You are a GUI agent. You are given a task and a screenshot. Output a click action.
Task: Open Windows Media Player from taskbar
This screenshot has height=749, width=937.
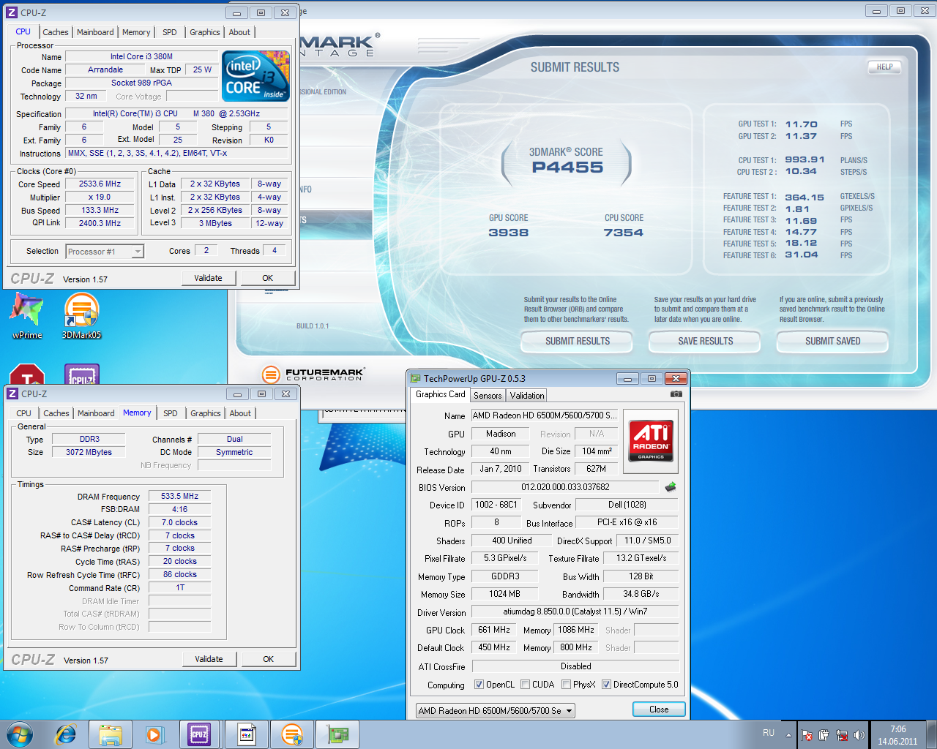[154, 734]
